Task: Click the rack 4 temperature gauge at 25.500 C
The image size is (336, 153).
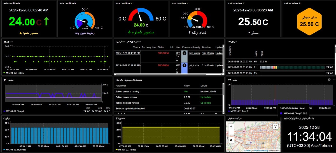Action: pyautogui.click(x=197, y=20)
